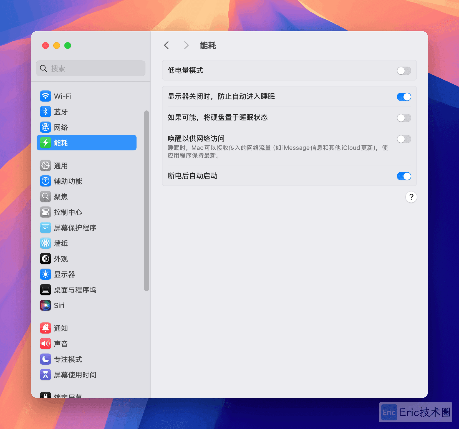Click the Wallpaper (墙纸) flower icon
The image size is (459, 429).
pos(46,243)
